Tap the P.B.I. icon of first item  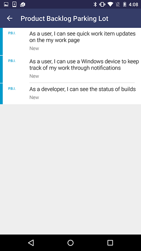click(x=12, y=33)
